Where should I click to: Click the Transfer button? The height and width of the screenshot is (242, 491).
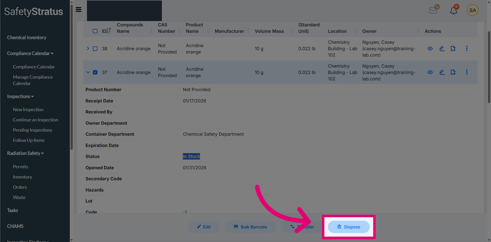pos(302,227)
